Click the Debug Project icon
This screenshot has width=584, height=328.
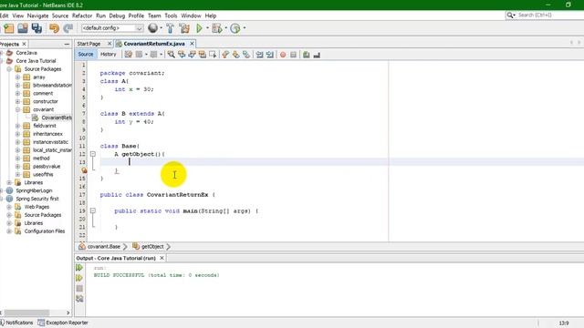(217, 28)
